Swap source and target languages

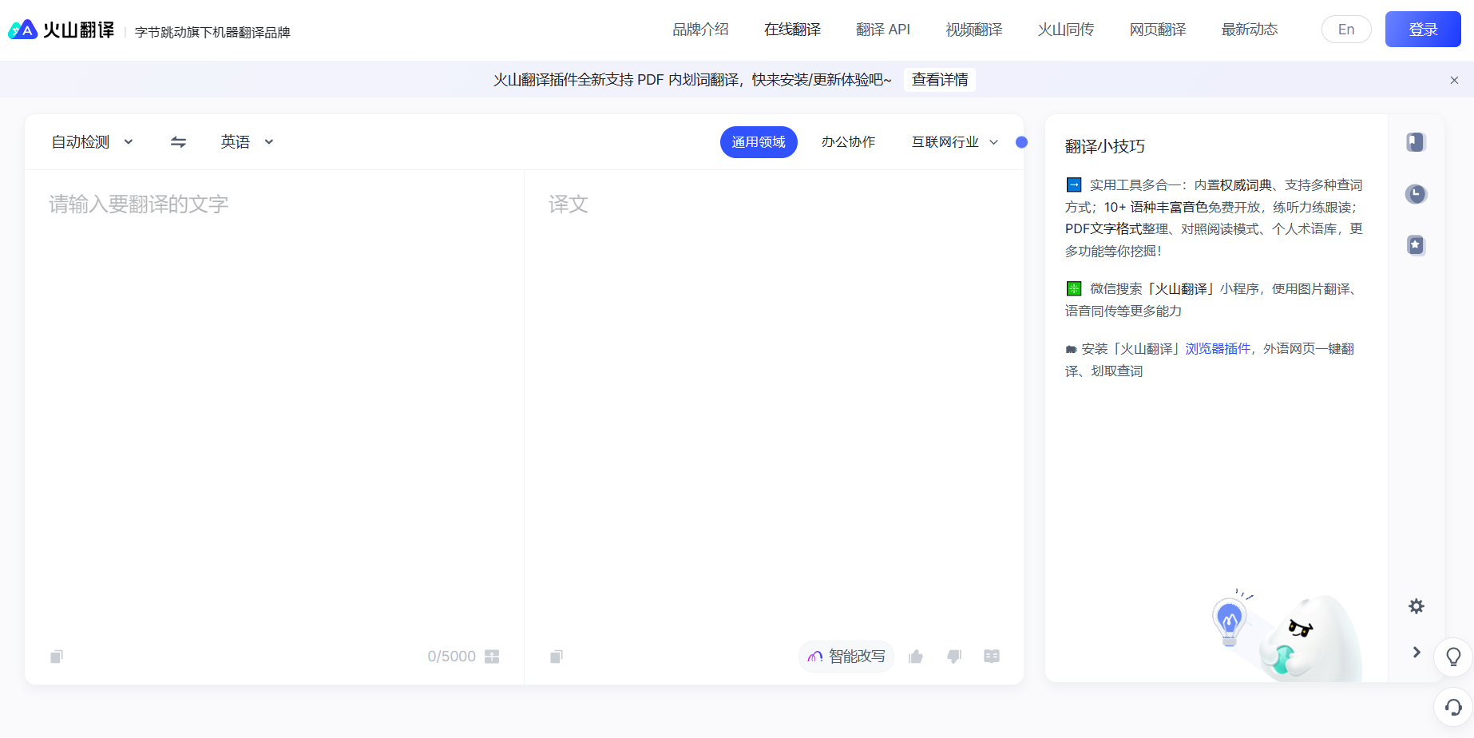178,141
